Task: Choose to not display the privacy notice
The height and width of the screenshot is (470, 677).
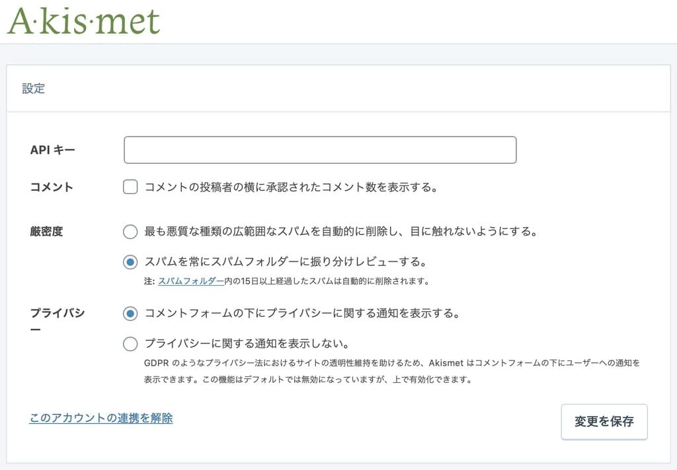Action: [x=130, y=344]
